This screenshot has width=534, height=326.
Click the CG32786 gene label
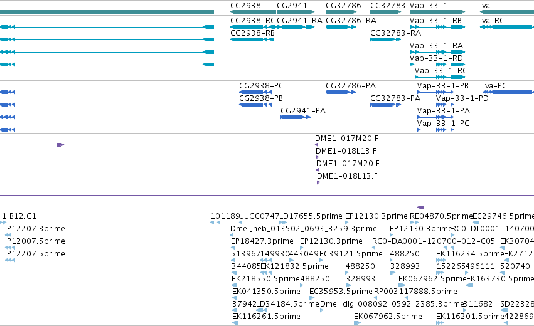coord(343,6)
